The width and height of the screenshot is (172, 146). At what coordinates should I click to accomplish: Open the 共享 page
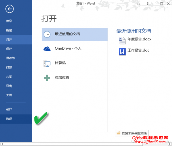[x=16, y=77]
